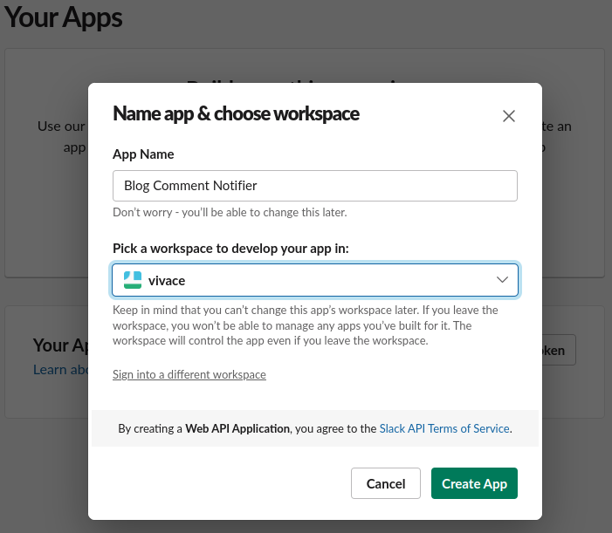612x533 pixels.
Task: Click the 'Name app & choose workspace' heading
Action: [236, 114]
